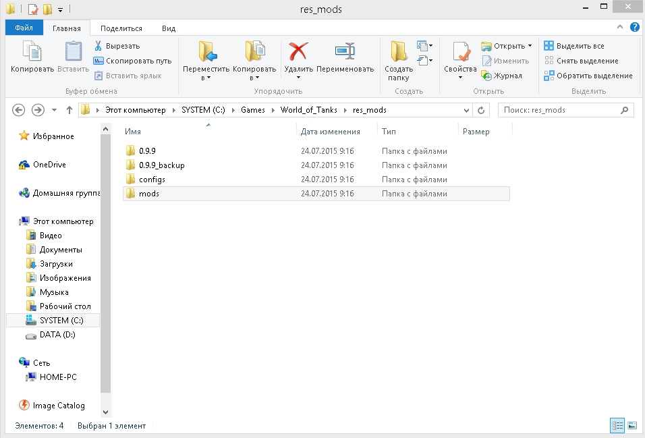Screen dimensions: 645x438
Task: Switch to large thumbnails view icon
Action: [x=632, y=425]
